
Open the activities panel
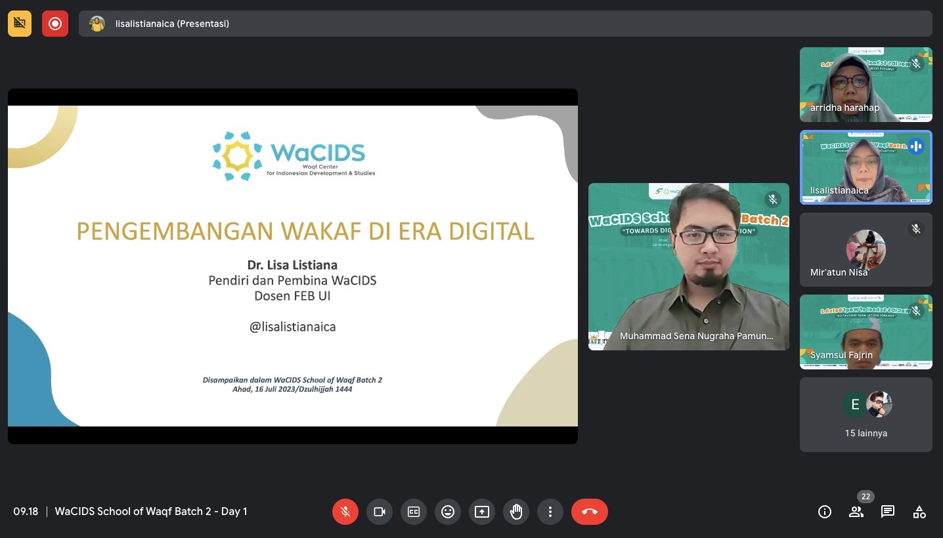(x=919, y=512)
